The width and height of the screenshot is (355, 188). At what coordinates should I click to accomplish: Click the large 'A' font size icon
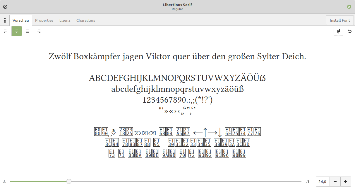tap(308, 181)
